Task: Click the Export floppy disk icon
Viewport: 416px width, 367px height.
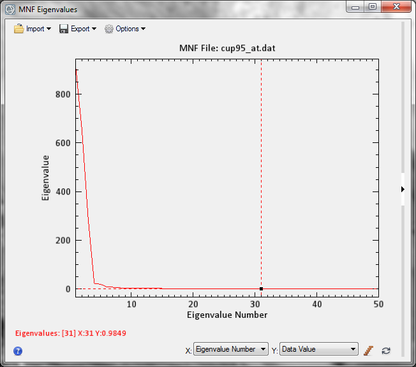Action: pyautogui.click(x=64, y=29)
